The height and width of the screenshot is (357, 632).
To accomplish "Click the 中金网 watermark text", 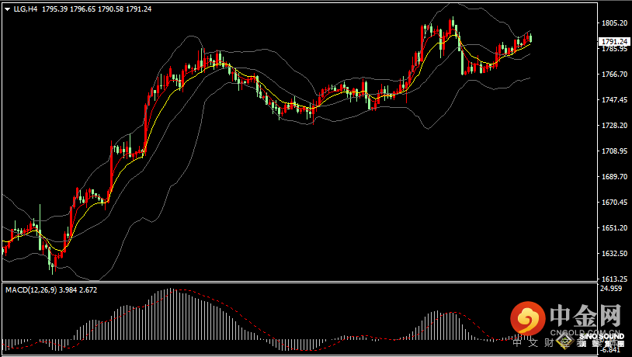I will [585, 317].
